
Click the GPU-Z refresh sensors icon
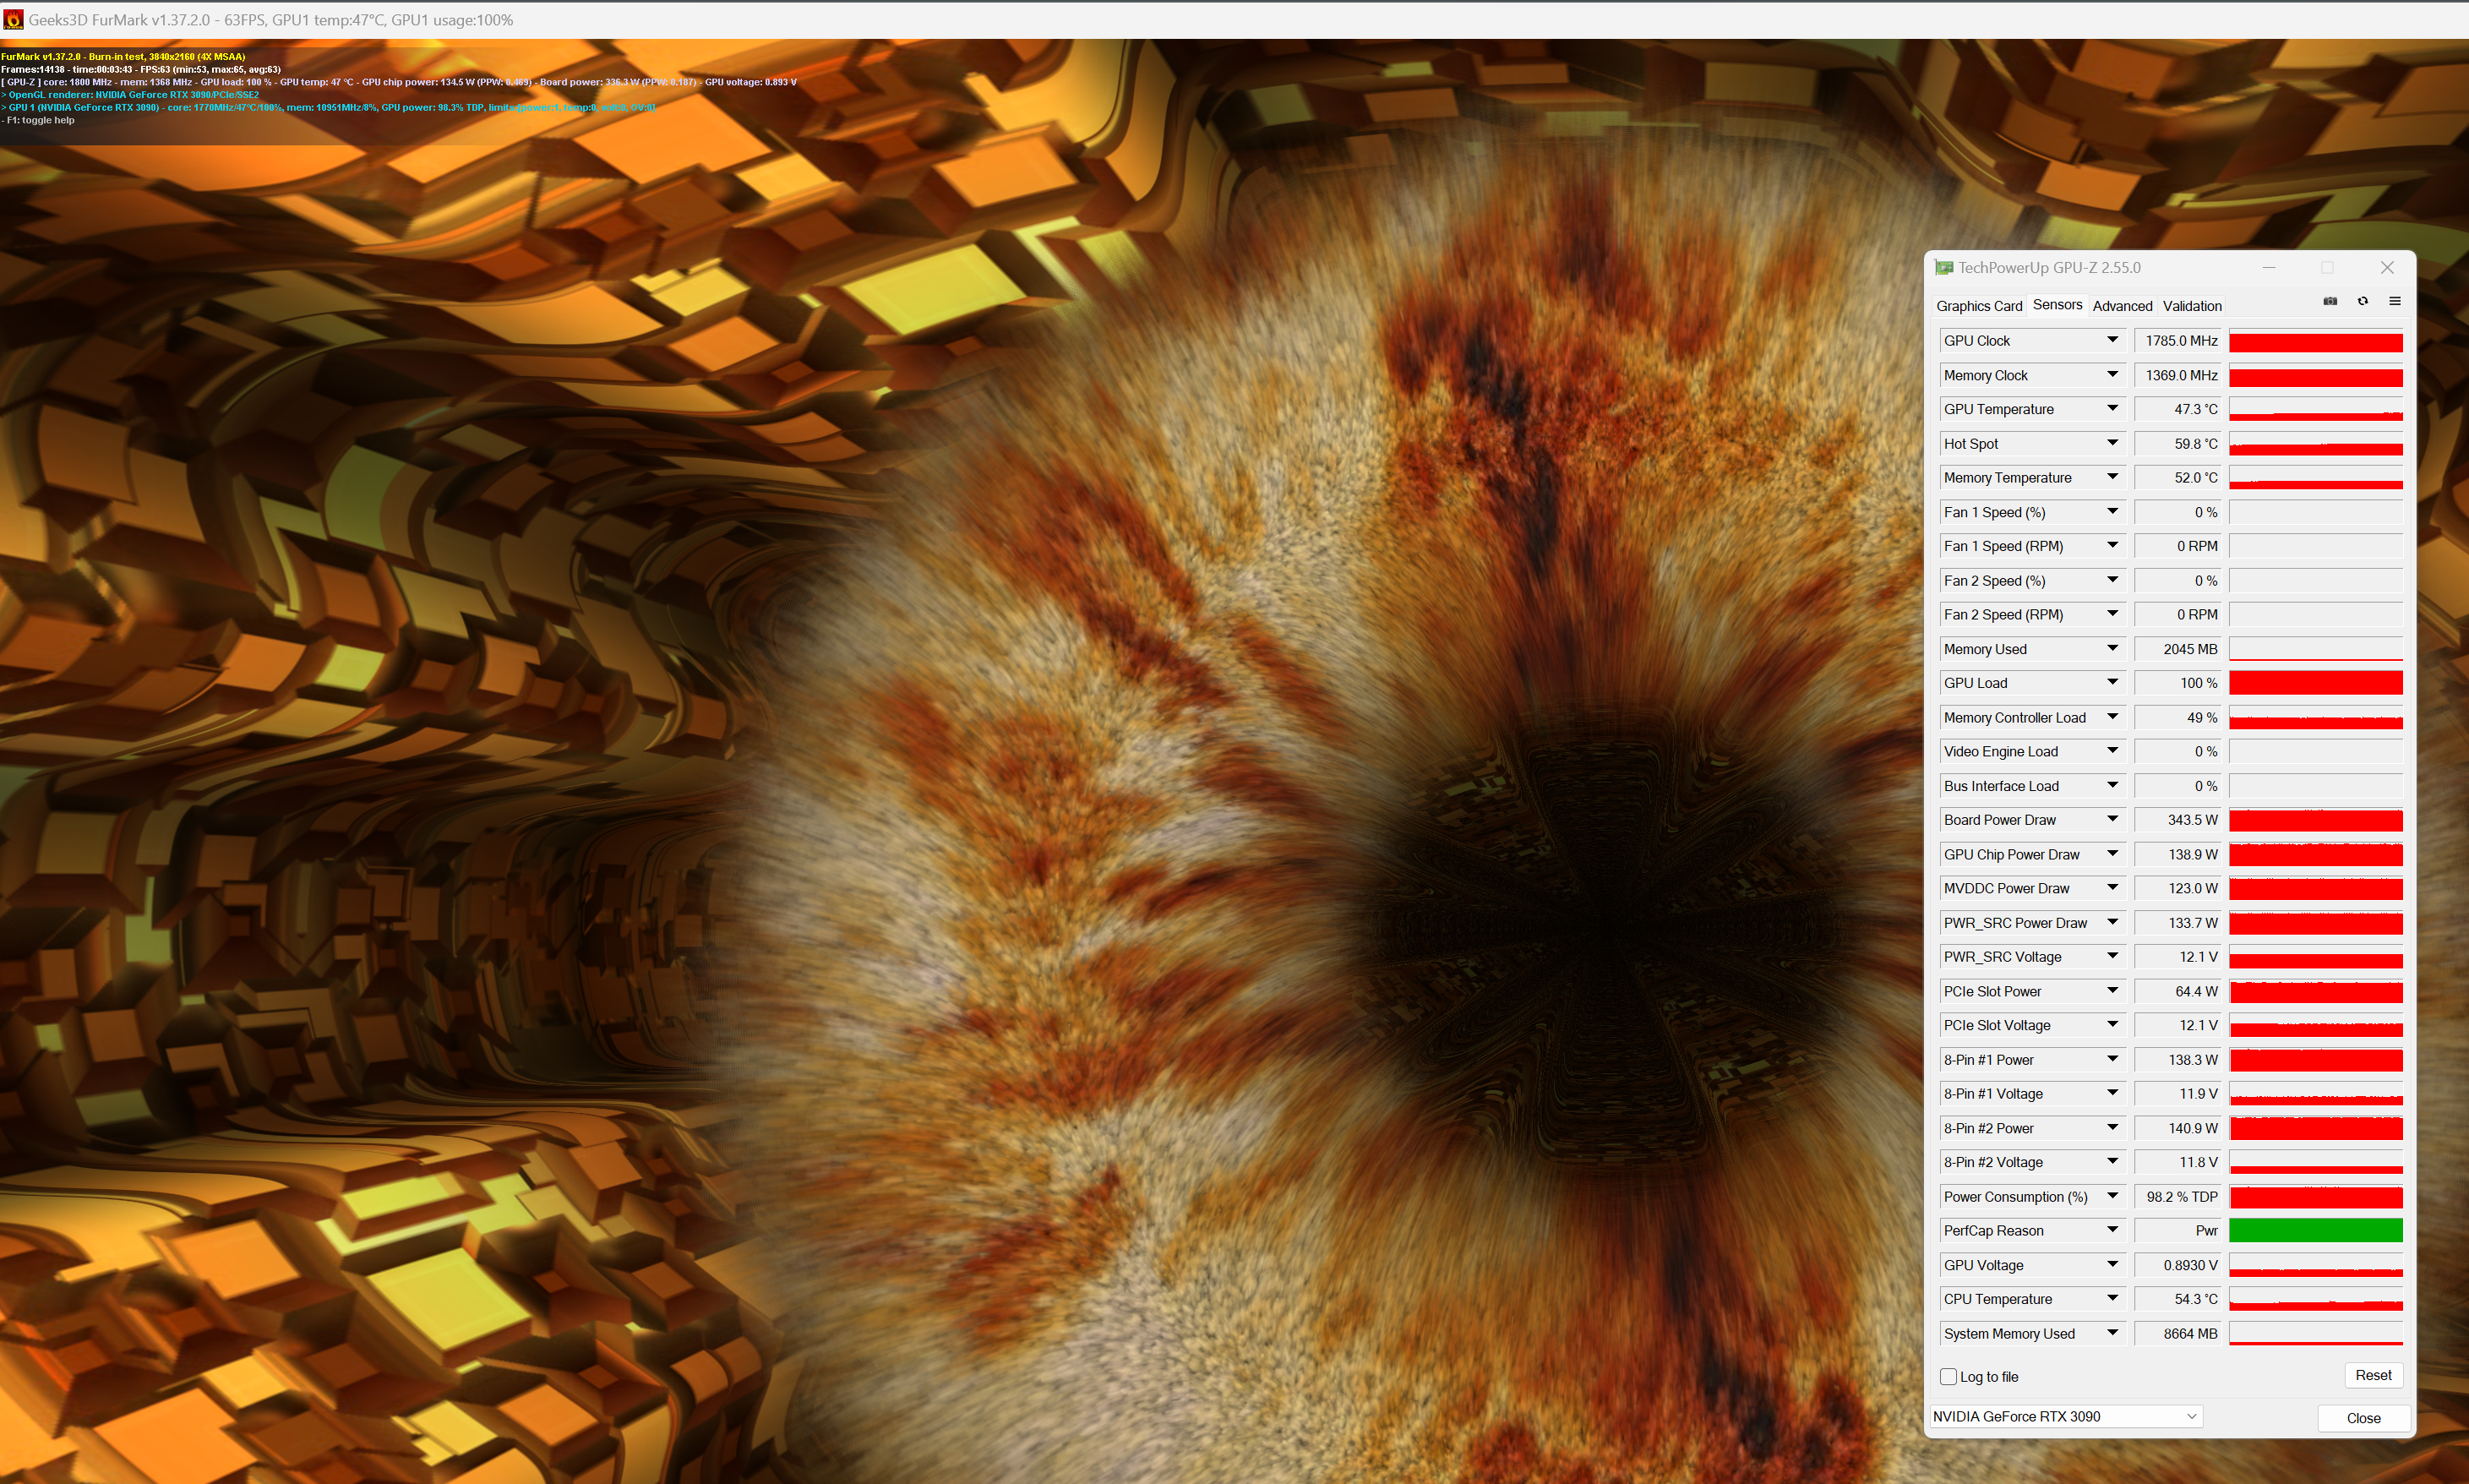[2362, 301]
